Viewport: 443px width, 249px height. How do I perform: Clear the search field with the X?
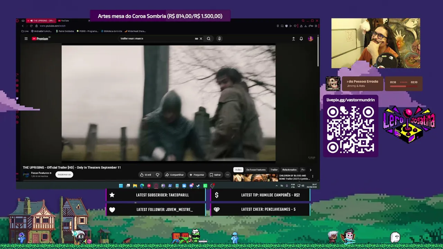[201, 39]
